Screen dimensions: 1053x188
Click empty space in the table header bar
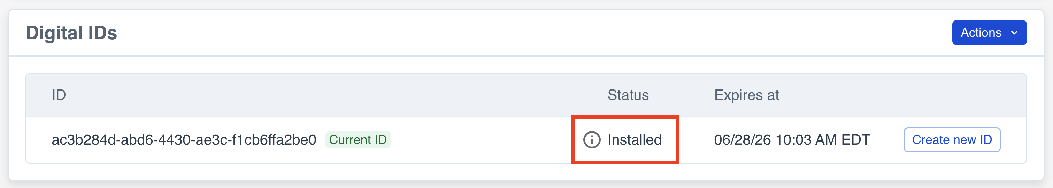pyautogui.click(x=327, y=95)
